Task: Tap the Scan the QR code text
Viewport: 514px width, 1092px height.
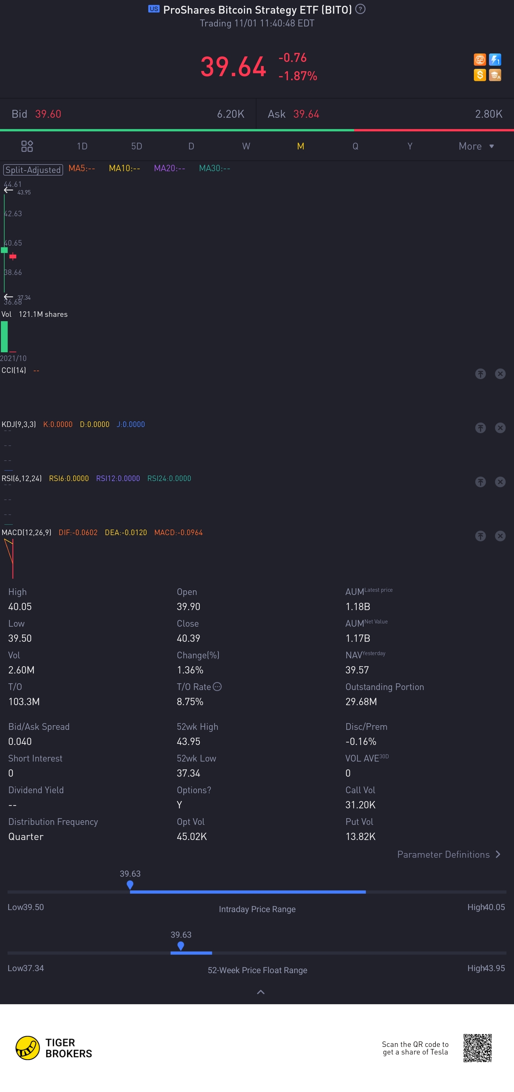Action: (415, 1048)
